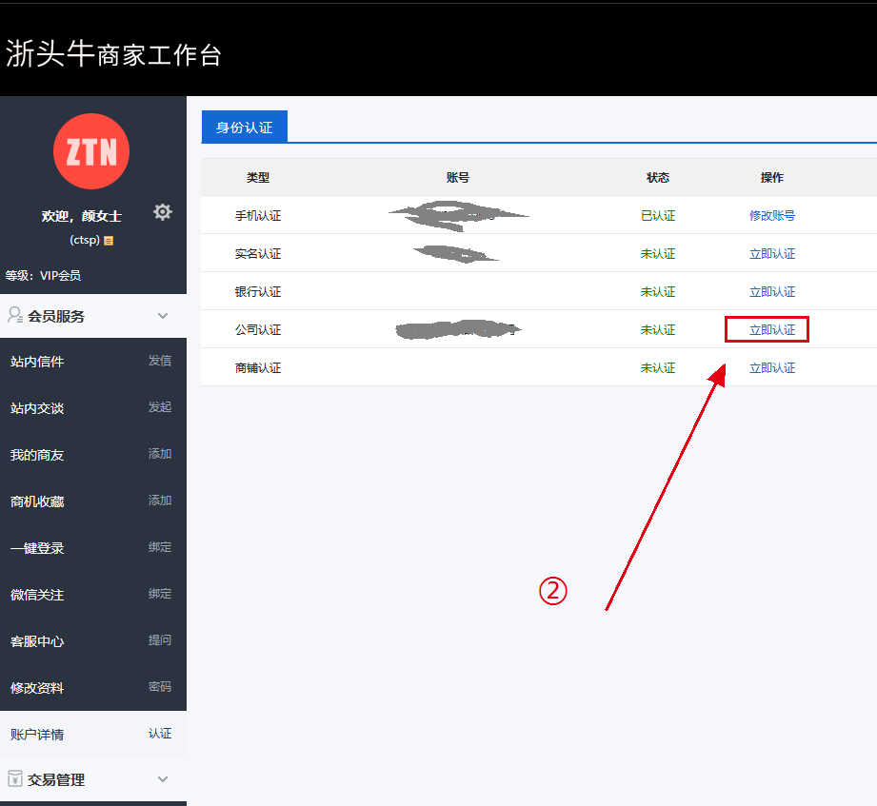Image resolution: width=877 pixels, height=806 pixels.
Task: Click 绑定 next to 微信关注
Action: pos(160,595)
